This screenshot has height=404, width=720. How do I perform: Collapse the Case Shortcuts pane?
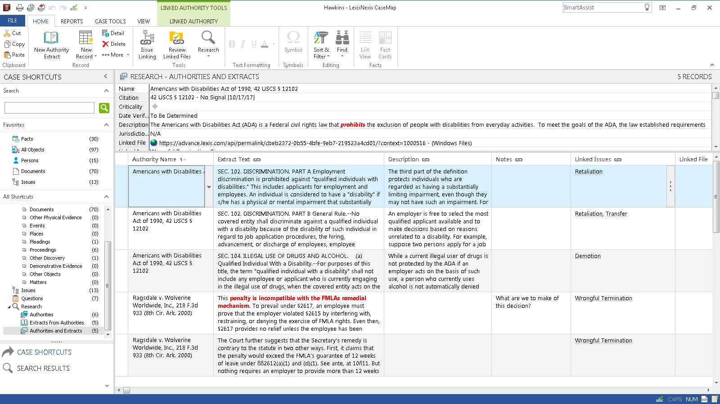pos(106,77)
